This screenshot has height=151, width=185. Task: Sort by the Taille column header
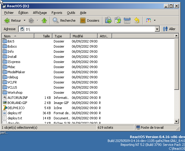click(43, 36)
